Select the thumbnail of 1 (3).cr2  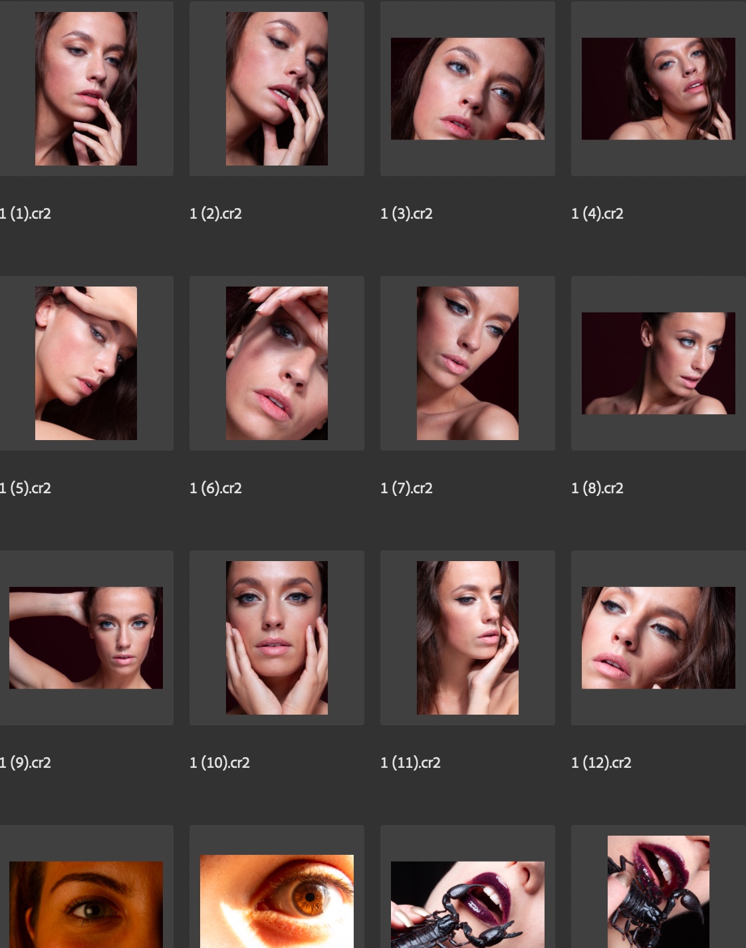click(467, 88)
